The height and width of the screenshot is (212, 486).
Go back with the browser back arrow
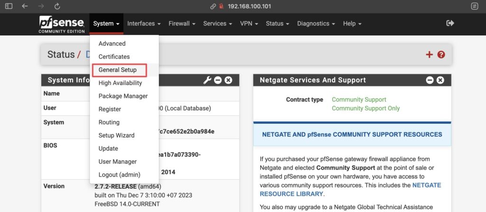pyautogui.click(x=25, y=6)
